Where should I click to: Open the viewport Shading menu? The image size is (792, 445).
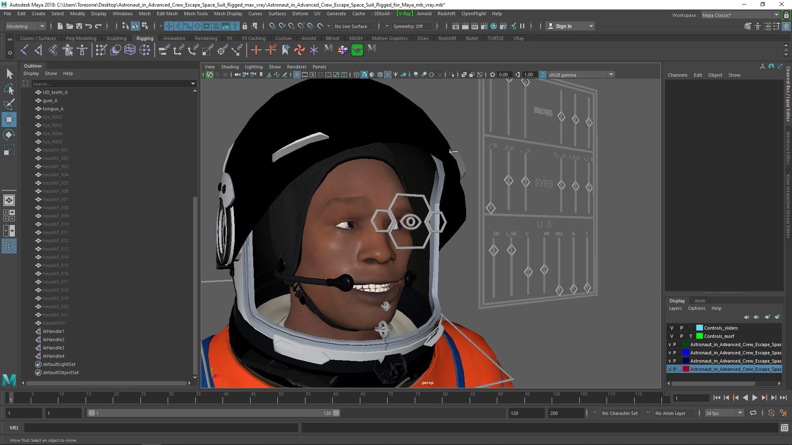[229, 67]
